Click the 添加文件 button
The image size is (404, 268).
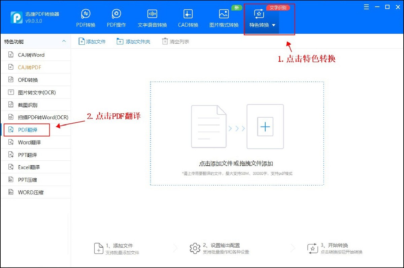click(92, 41)
